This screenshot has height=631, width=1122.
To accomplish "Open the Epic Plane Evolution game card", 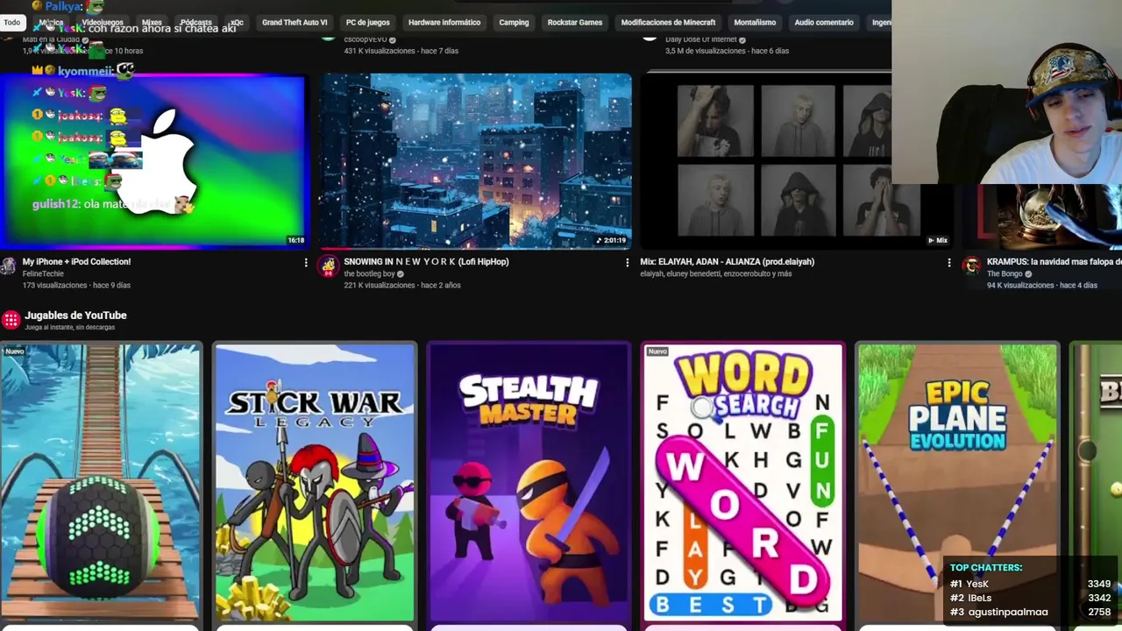I will [956, 482].
